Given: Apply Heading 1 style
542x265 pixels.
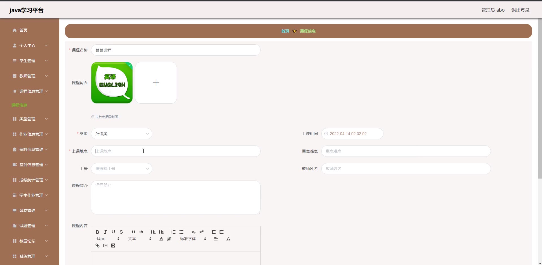Looking at the screenshot, I should coord(153,232).
